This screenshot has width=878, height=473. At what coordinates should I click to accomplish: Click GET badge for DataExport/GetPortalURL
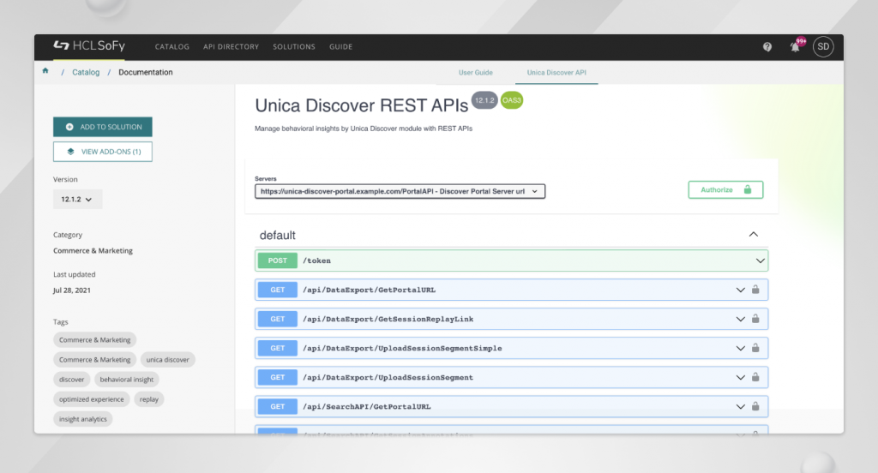click(277, 290)
